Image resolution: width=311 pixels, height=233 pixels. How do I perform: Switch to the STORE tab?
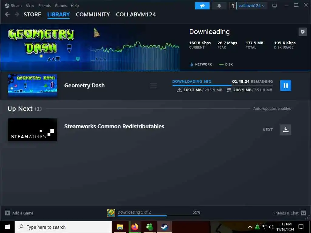click(x=32, y=15)
